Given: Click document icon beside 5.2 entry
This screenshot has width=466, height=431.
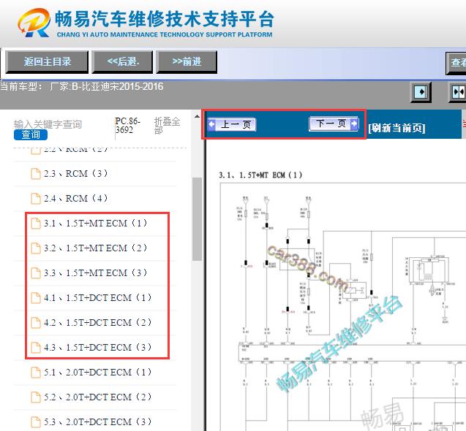Looking at the screenshot, I should 36,397.
